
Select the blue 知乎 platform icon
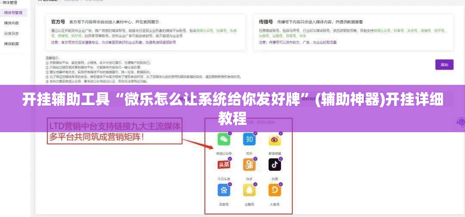click(249, 139)
